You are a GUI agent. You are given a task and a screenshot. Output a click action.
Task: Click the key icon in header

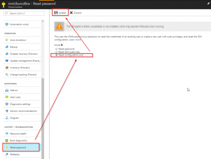[x=3, y=5]
